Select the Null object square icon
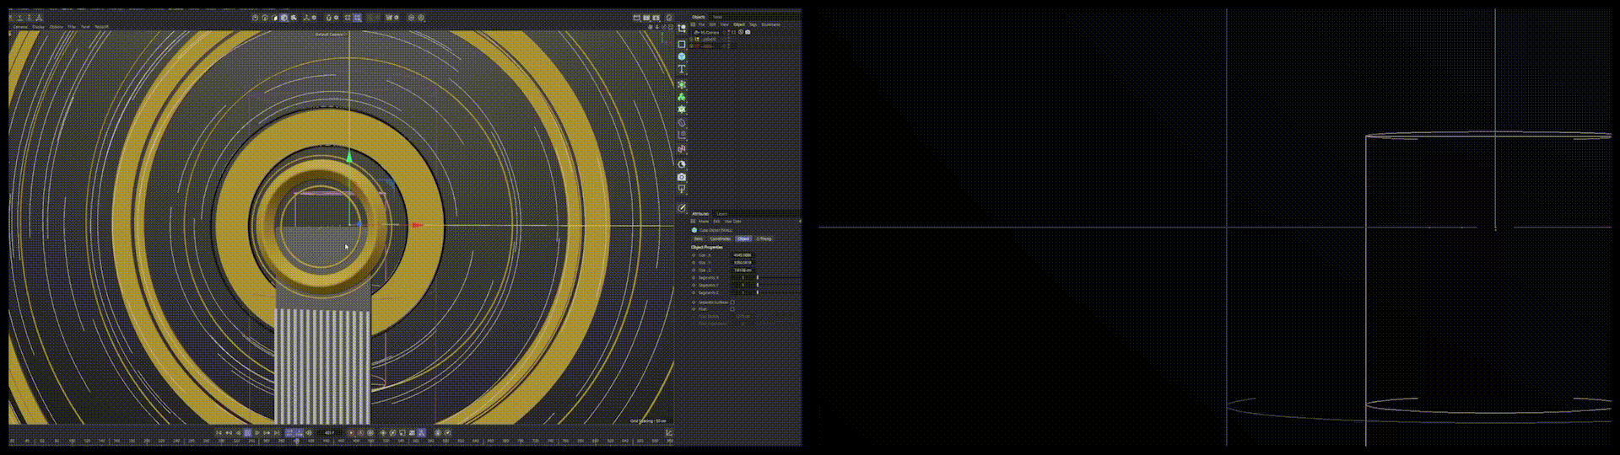This screenshot has width=1620, height=455. pos(682,45)
